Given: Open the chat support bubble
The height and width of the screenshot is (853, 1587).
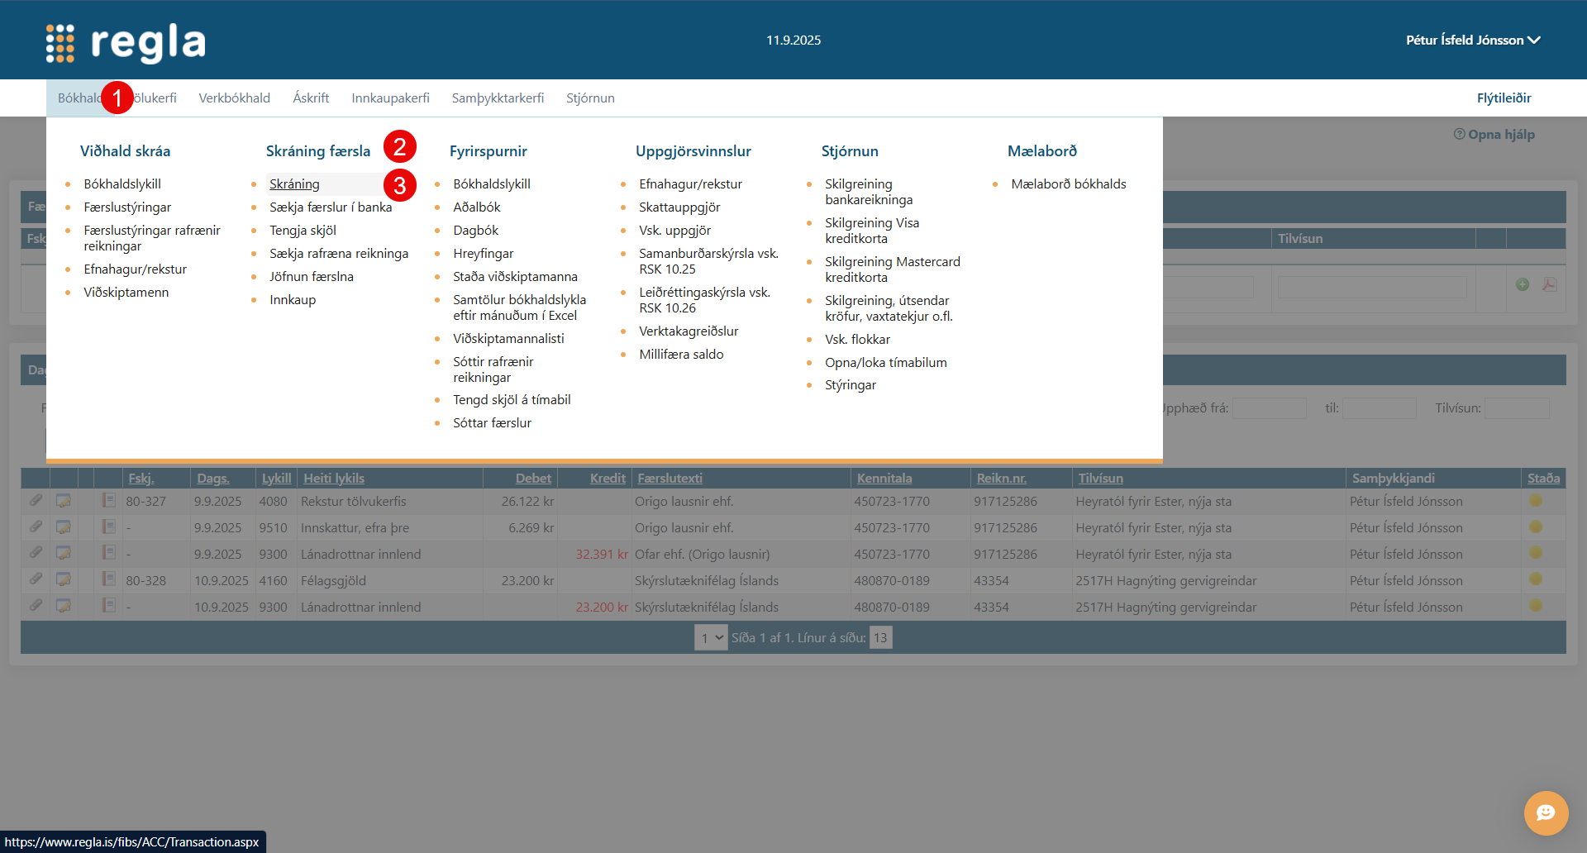Looking at the screenshot, I should [x=1546, y=812].
